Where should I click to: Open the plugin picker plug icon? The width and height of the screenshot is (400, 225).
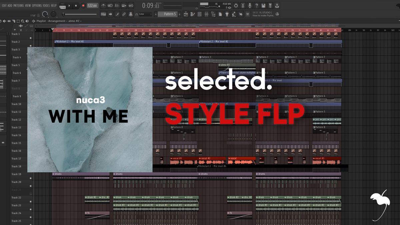click(x=227, y=14)
